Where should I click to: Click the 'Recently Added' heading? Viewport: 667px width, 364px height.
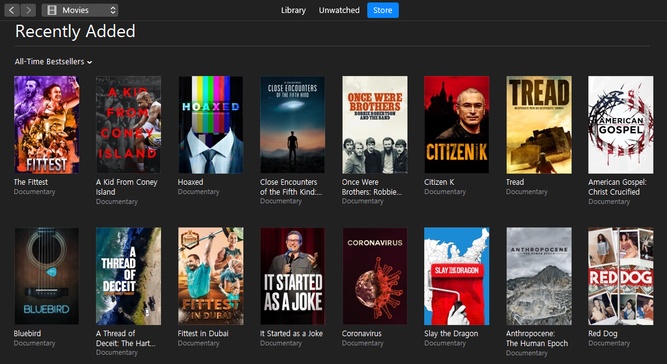click(76, 32)
